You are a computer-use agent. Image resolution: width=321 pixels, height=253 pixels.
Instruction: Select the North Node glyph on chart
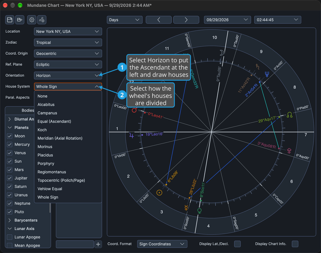pyautogui.click(x=290, y=115)
